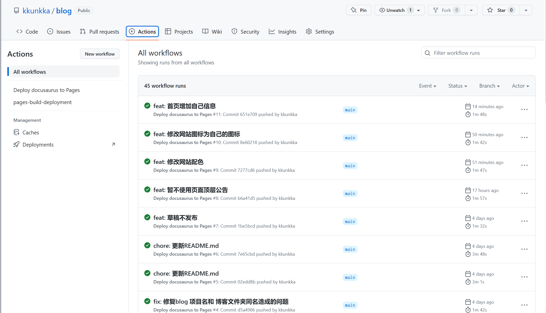Image resolution: width=546 pixels, height=313 pixels.
Task: Click the Actions tab in navigation
Action: click(143, 31)
